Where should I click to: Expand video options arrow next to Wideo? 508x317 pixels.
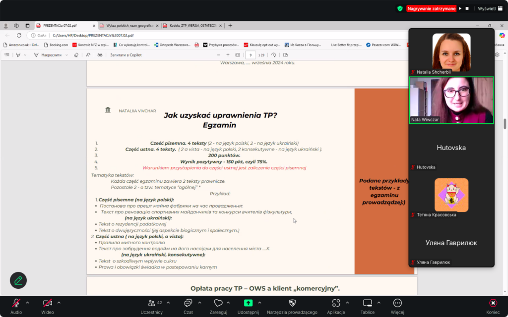point(59,303)
